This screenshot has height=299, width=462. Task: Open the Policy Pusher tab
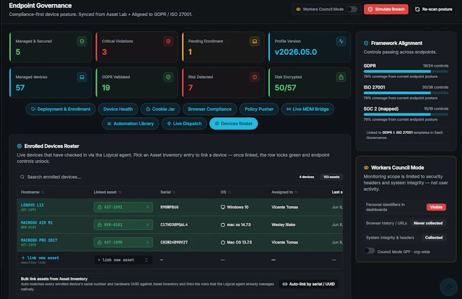259,109
